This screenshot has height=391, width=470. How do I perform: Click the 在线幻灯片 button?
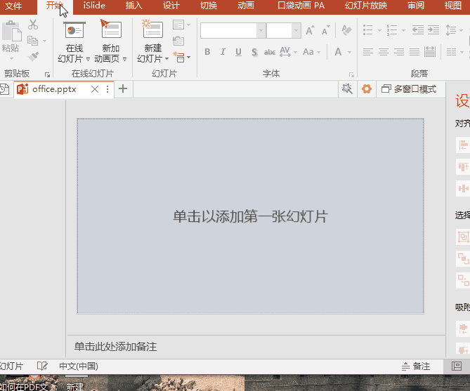tap(74, 41)
